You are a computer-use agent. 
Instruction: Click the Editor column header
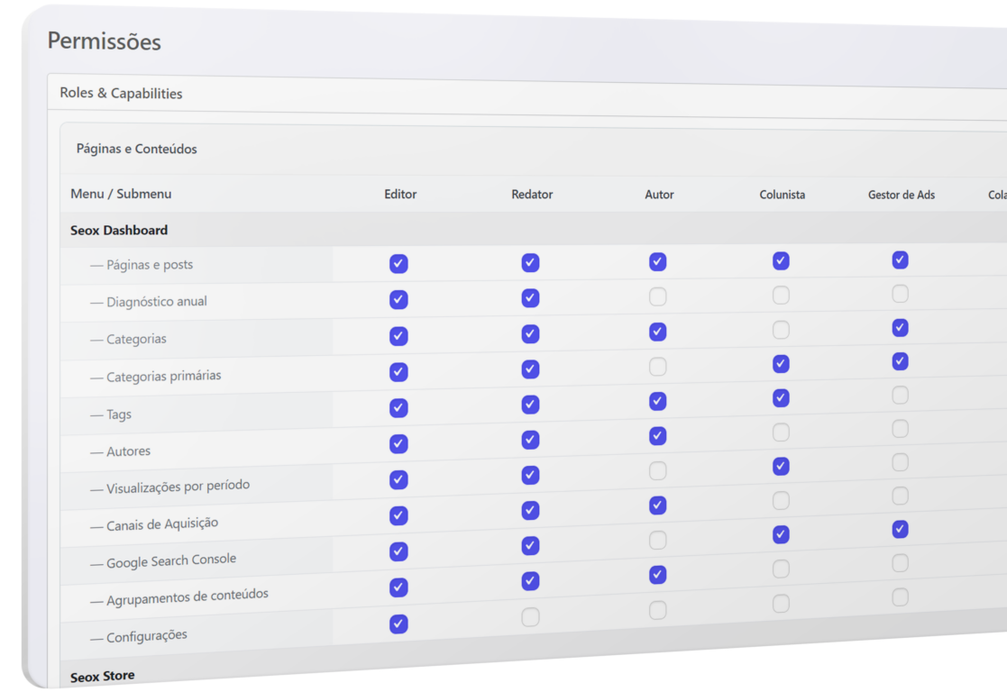(400, 195)
